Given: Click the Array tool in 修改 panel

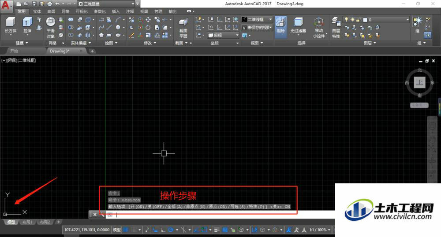Looking at the screenshot, I should click(165, 35).
